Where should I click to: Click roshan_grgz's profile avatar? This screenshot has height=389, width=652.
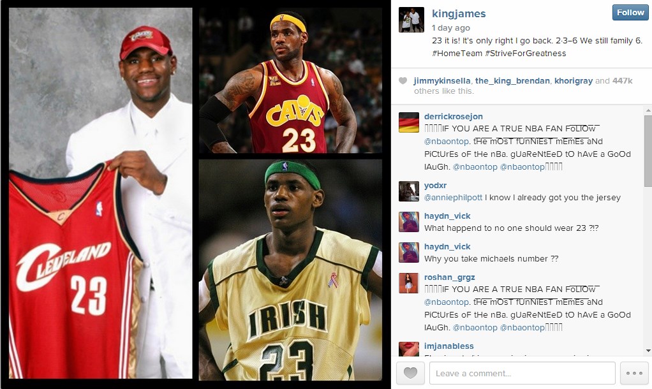pyautogui.click(x=409, y=283)
